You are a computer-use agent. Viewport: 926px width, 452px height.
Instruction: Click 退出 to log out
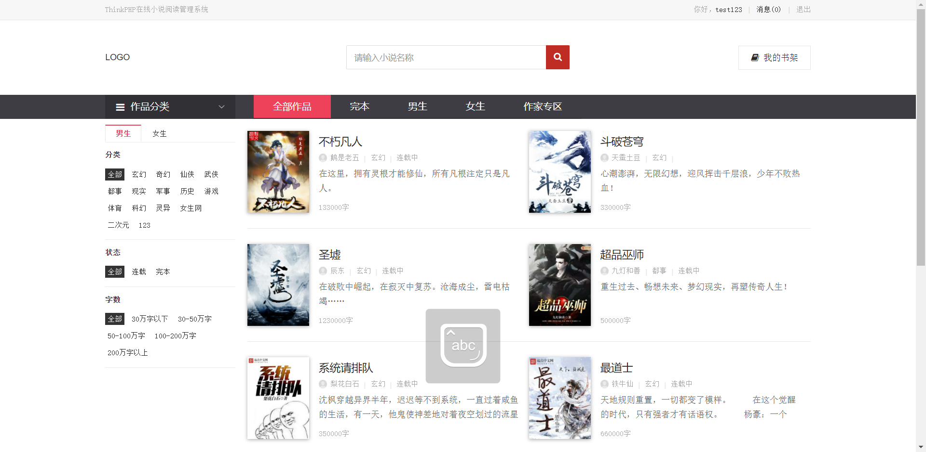coord(803,10)
